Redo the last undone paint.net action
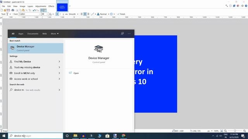 point(37,10)
